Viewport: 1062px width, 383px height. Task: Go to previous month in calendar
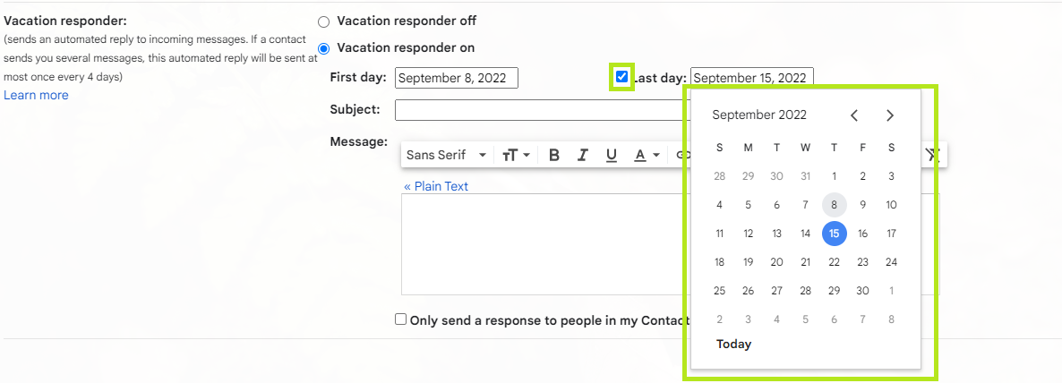(x=855, y=115)
